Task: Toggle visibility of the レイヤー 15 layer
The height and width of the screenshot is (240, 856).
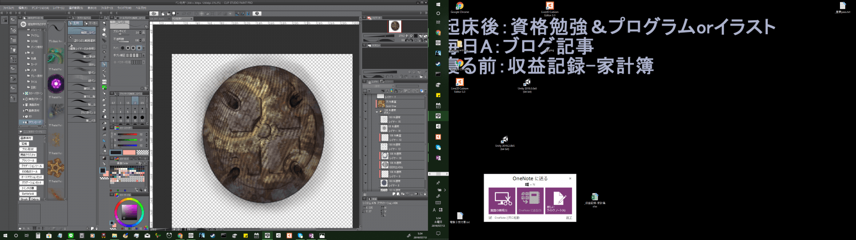Action: pyautogui.click(x=366, y=120)
